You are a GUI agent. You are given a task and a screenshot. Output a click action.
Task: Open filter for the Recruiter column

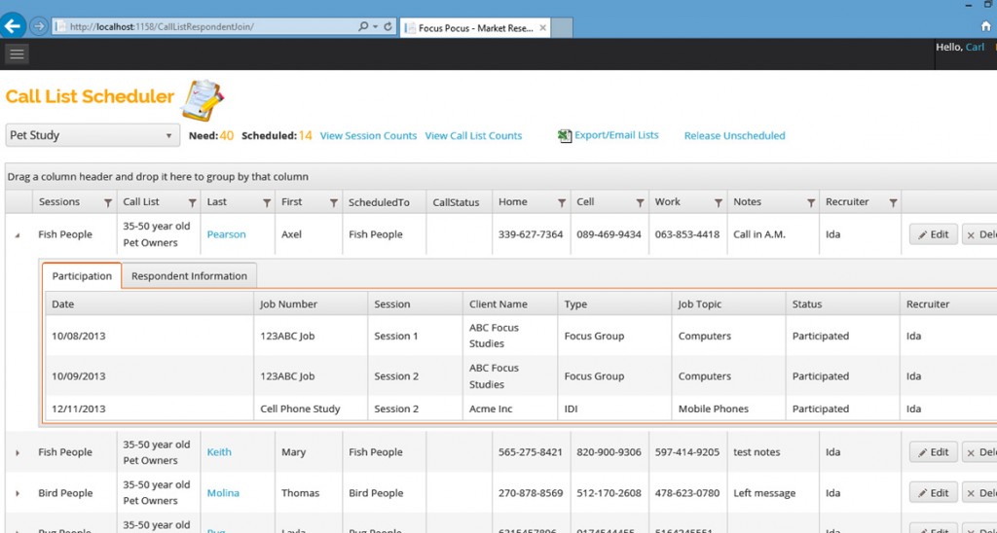click(892, 203)
